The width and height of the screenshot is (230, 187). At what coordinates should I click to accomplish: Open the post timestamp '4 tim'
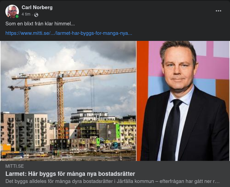[26, 14]
